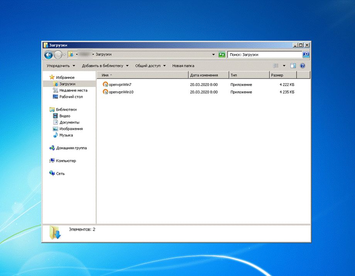355x276 pixels.
Task: Change the view with the view icon
Action: click(276, 66)
